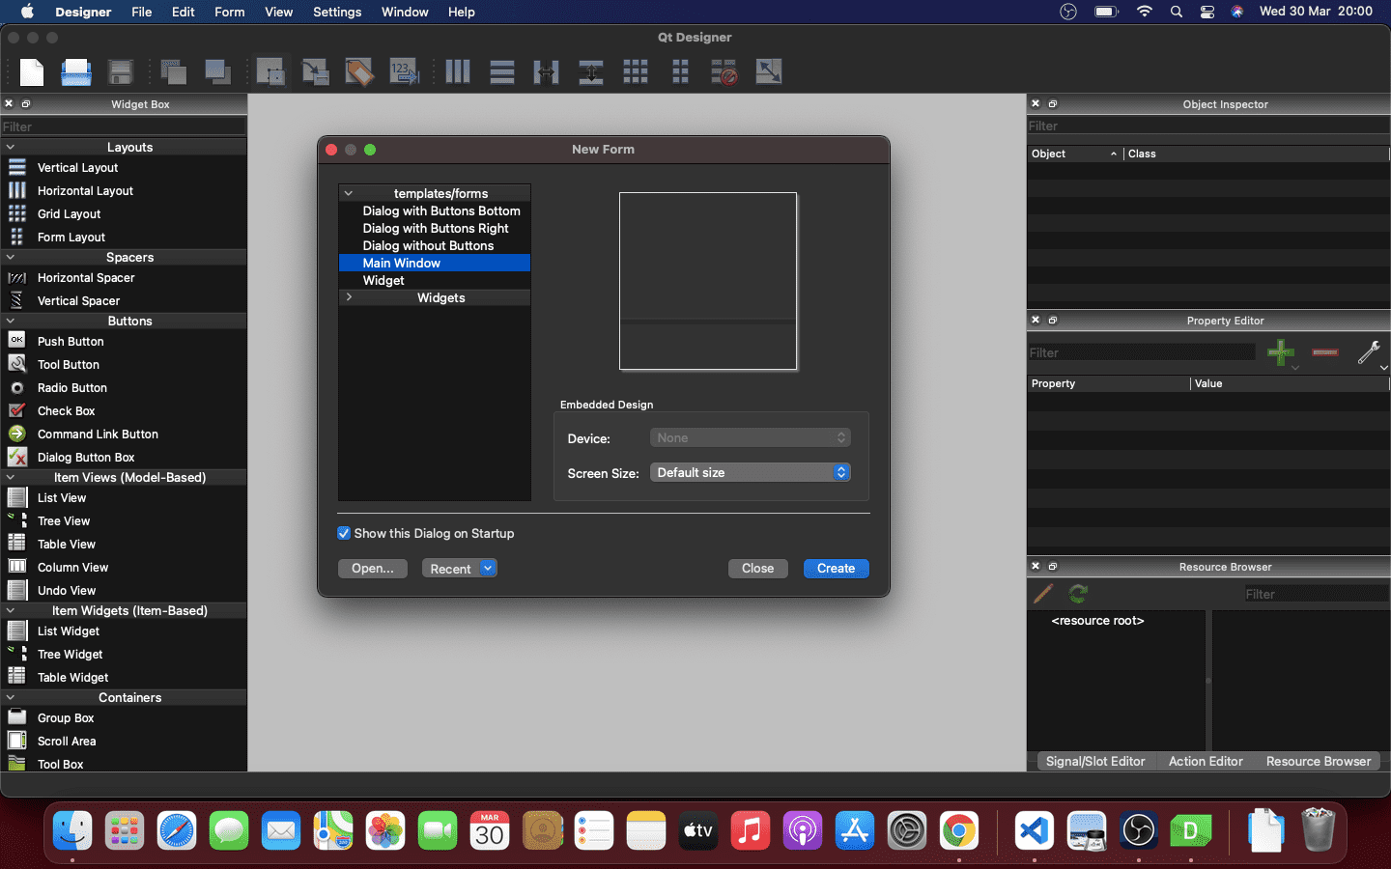Open the Window menu
1391x869 pixels.
pos(405,12)
